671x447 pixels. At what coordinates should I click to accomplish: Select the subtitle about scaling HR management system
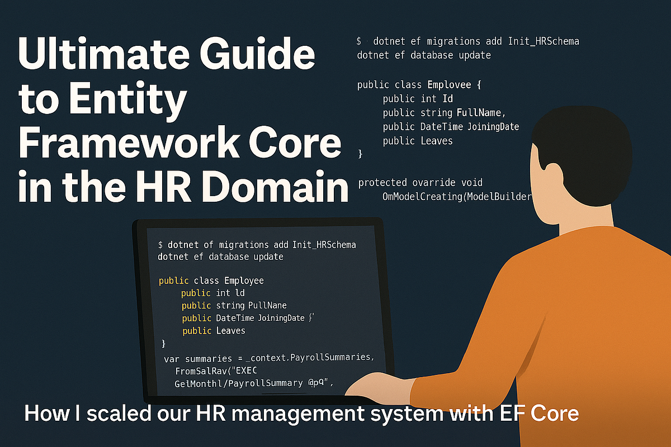[301, 414]
